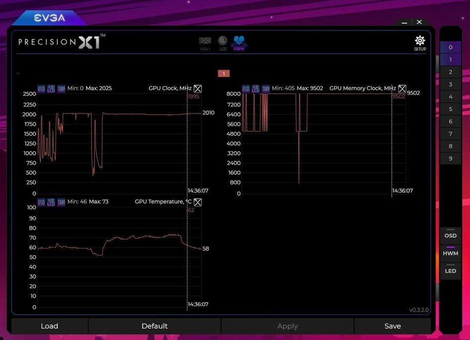This screenshot has height=340, width=470.
Task: Select LED on the right sidebar
Action: 450,271
